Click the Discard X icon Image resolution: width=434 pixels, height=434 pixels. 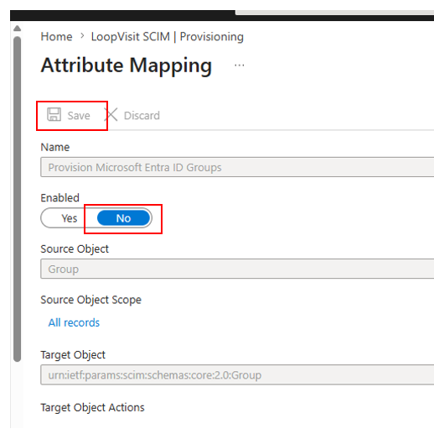pos(111,115)
